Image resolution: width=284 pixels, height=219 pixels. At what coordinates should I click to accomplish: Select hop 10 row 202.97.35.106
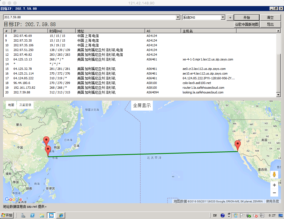(x=140, y=45)
